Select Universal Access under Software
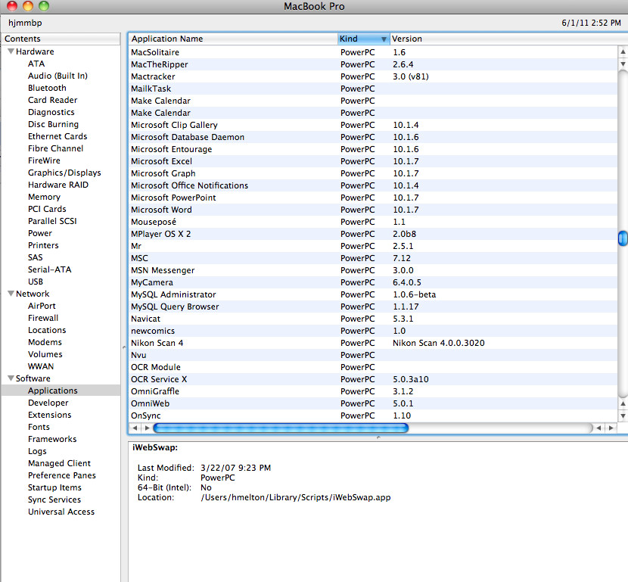 point(61,512)
